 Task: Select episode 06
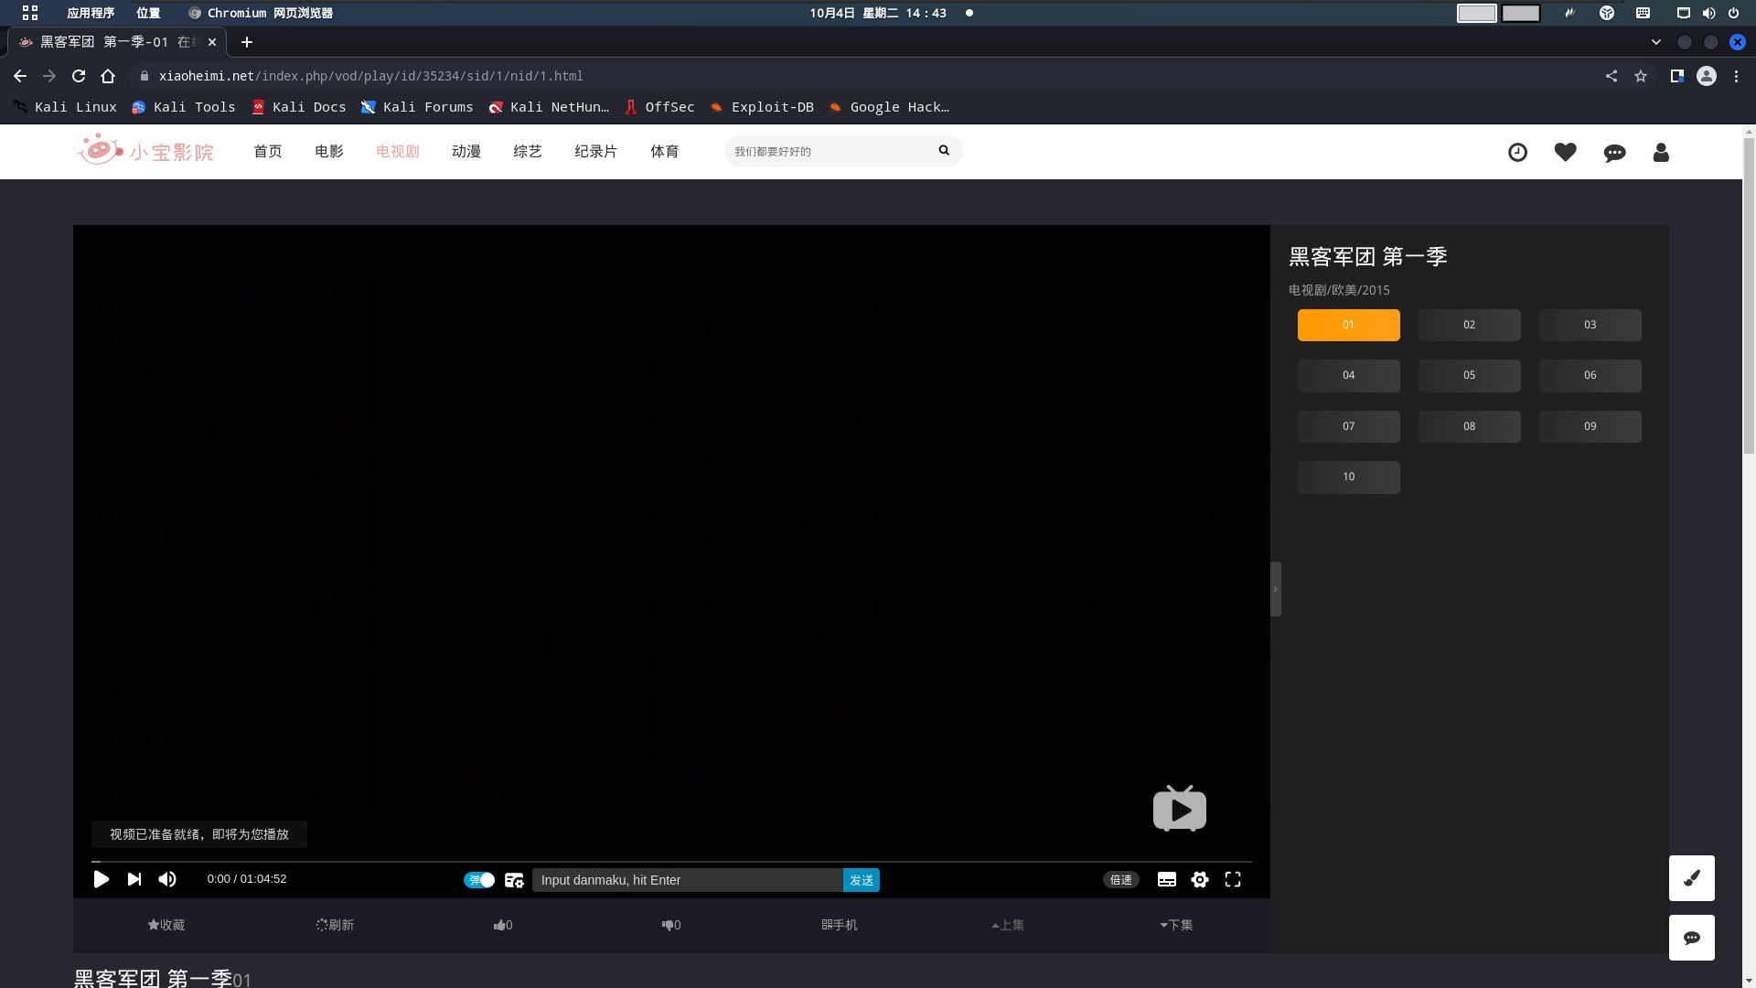[x=1590, y=375]
